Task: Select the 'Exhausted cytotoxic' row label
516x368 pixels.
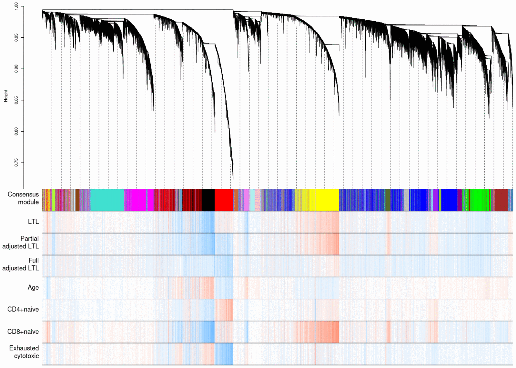Action: point(24,352)
